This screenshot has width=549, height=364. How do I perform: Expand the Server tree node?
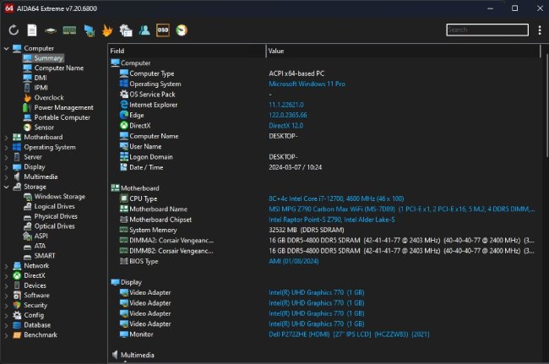[x=6, y=157]
